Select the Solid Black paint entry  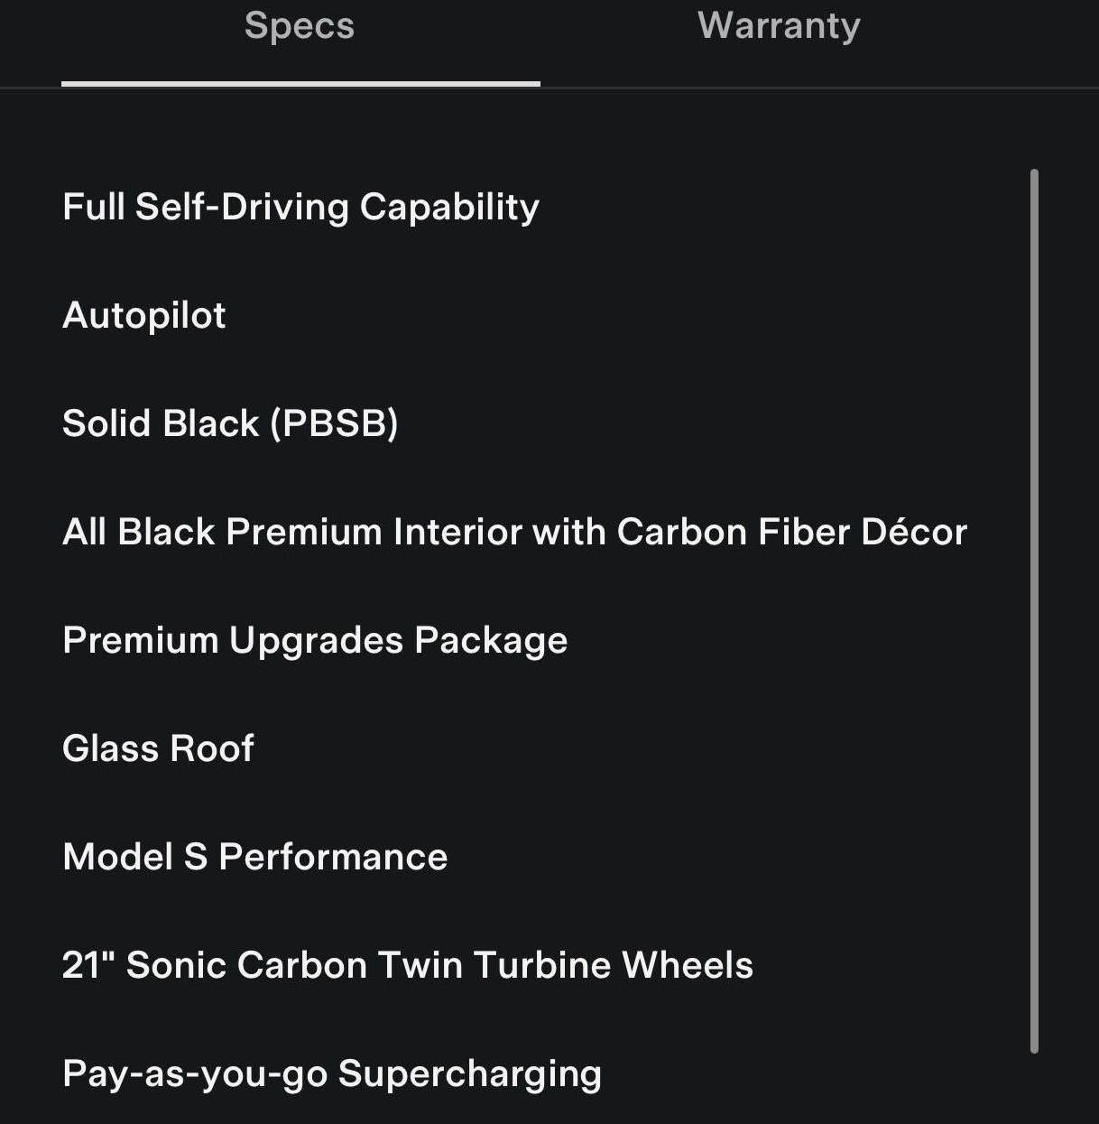click(x=230, y=423)
